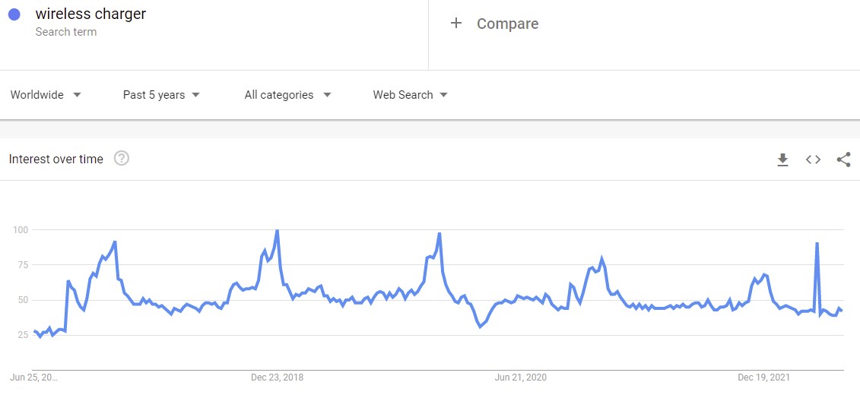Open the embed code icon
The height and width of the screenshot is (398, 860).
813,160
